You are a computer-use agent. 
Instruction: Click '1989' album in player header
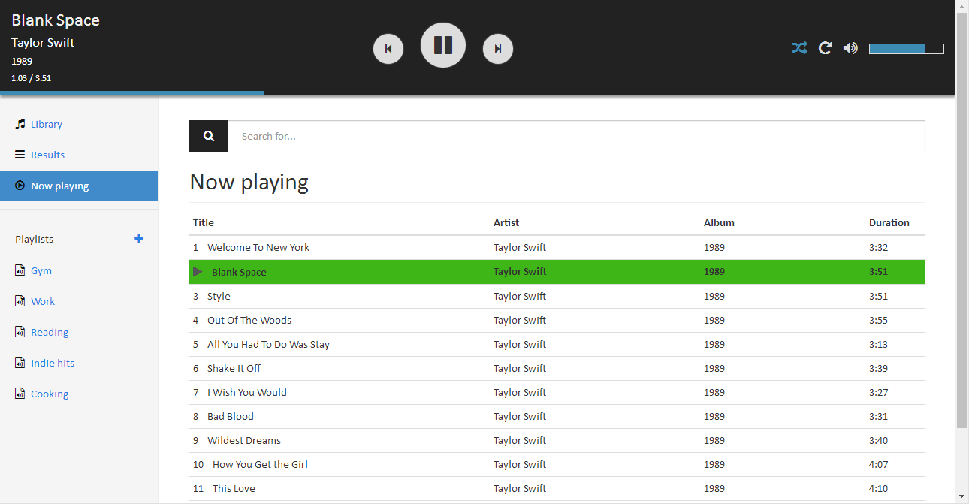tap(22, 61)
